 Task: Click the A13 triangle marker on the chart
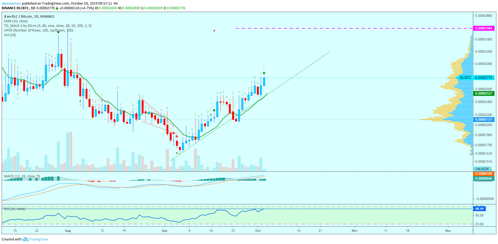(x=18, y=94)
